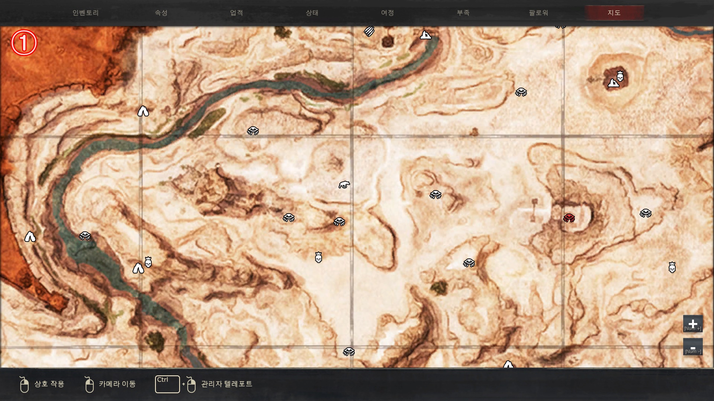
Task: Click the active 지도 tab
Action: 614,13
